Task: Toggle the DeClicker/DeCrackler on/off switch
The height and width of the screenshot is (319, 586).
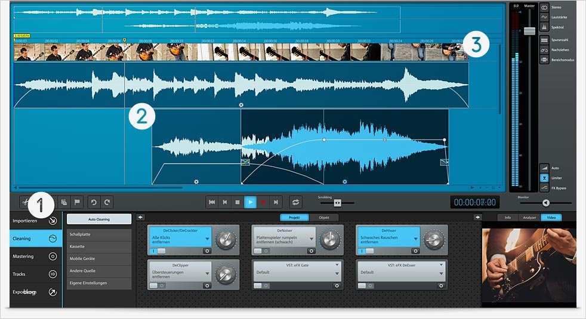Action: point(158,251)
